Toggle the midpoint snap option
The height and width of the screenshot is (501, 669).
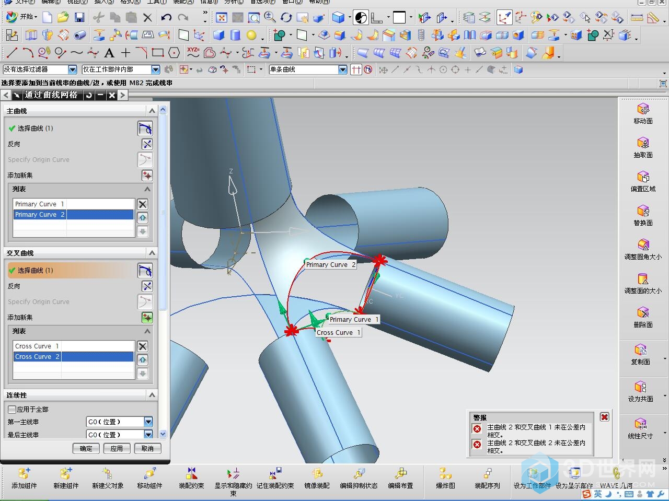point(407,69)
